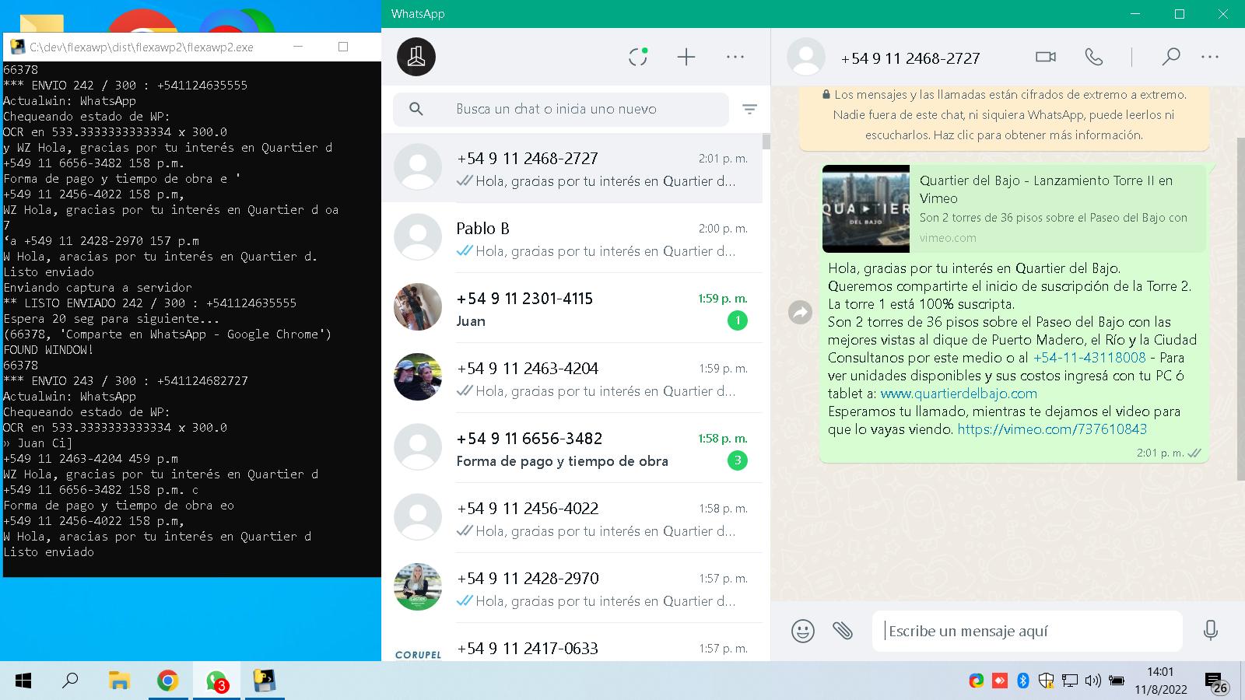Click the microphone voice message icon

click(x=1210, y=631)
